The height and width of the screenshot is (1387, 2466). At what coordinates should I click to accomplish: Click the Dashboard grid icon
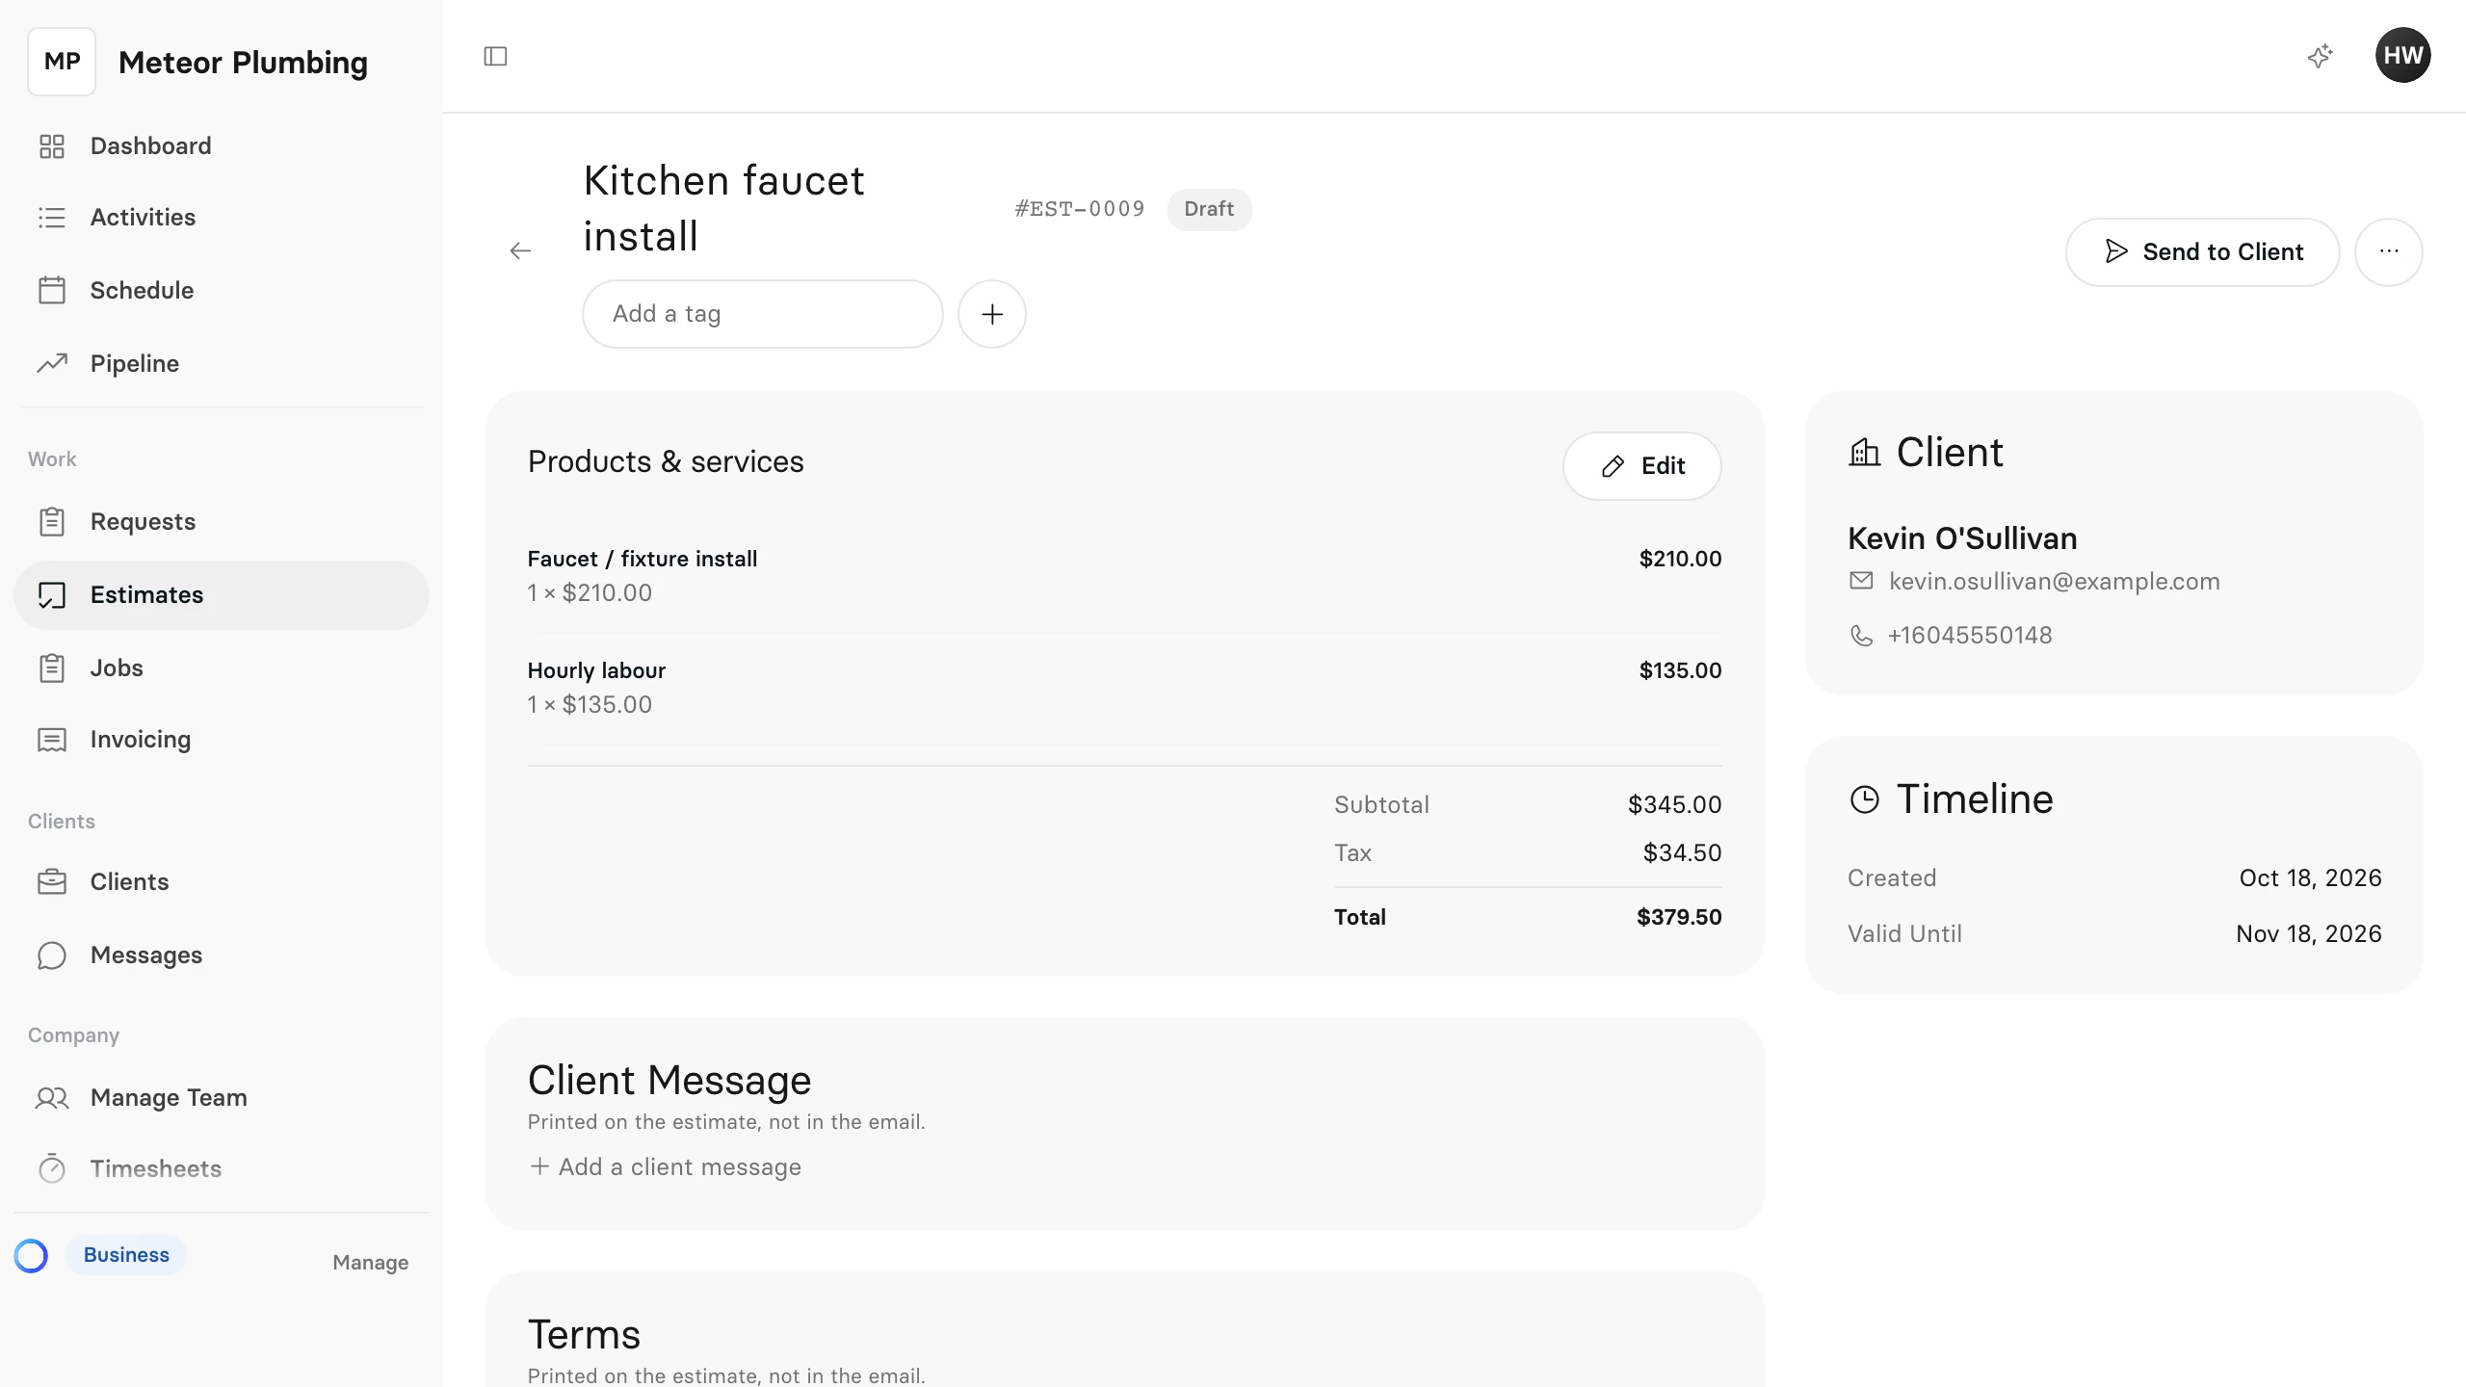pyautogui.click(x=51, y=146)
